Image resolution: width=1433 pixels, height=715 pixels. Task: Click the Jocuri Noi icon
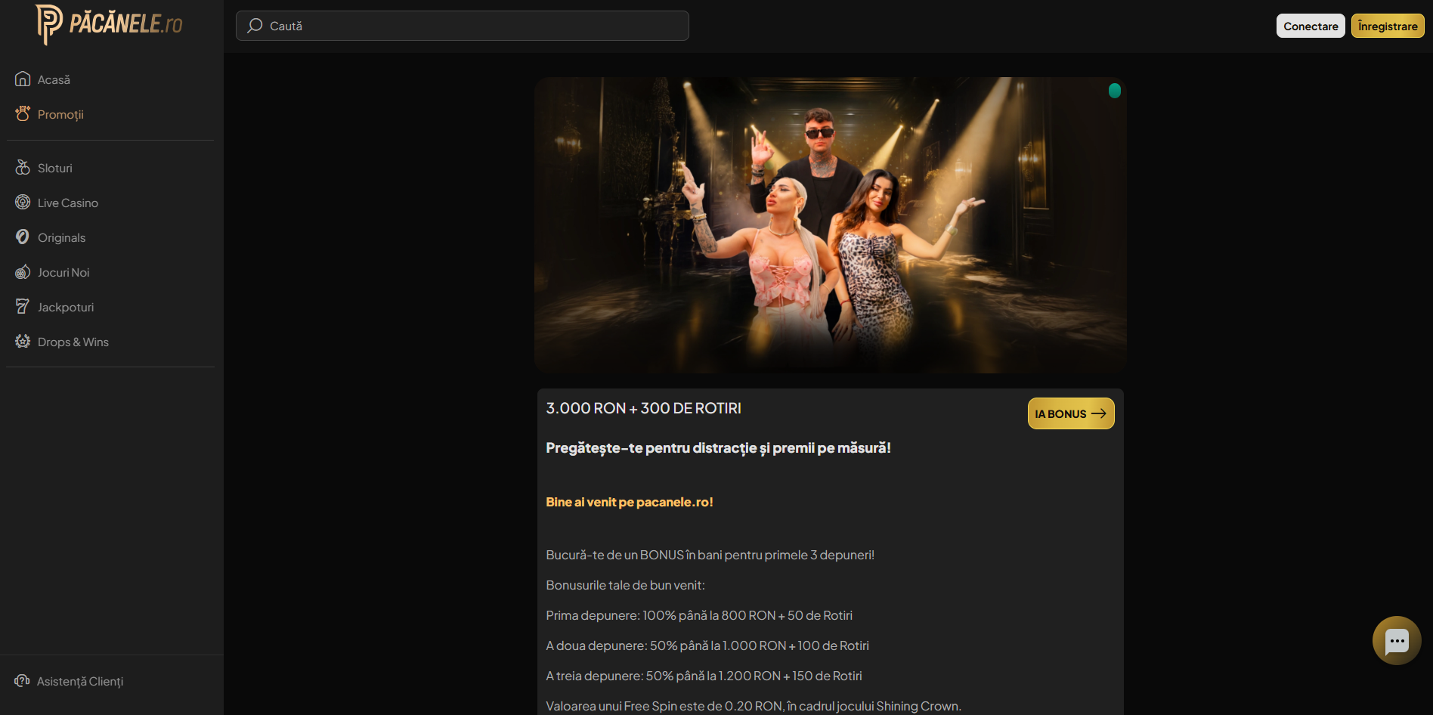coord(23,271)
